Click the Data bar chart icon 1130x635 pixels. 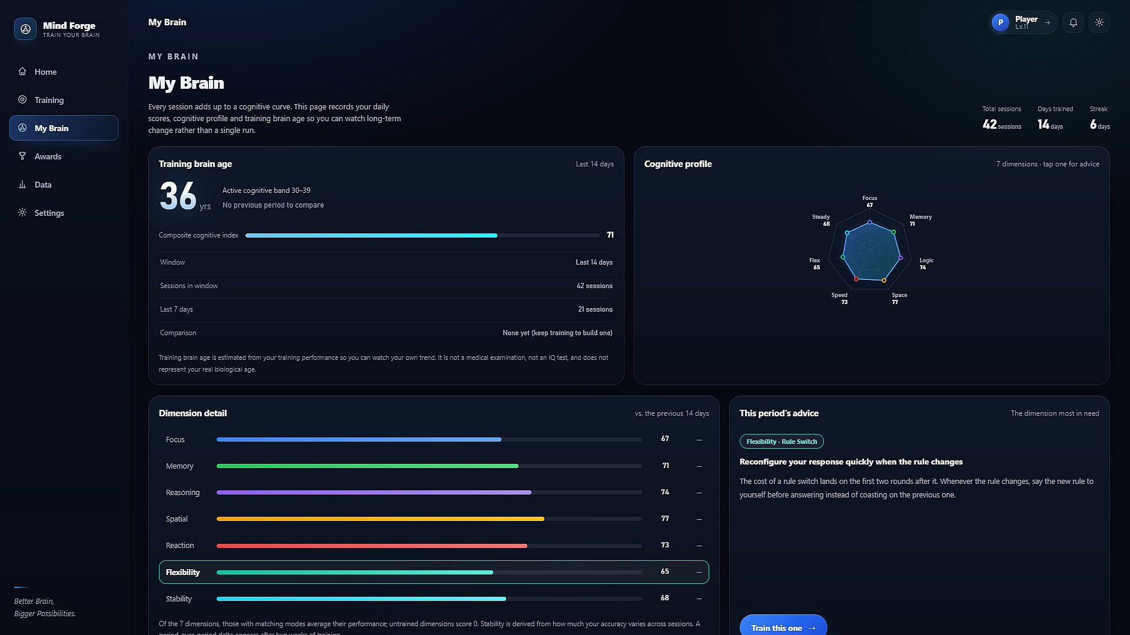point(22,185)
